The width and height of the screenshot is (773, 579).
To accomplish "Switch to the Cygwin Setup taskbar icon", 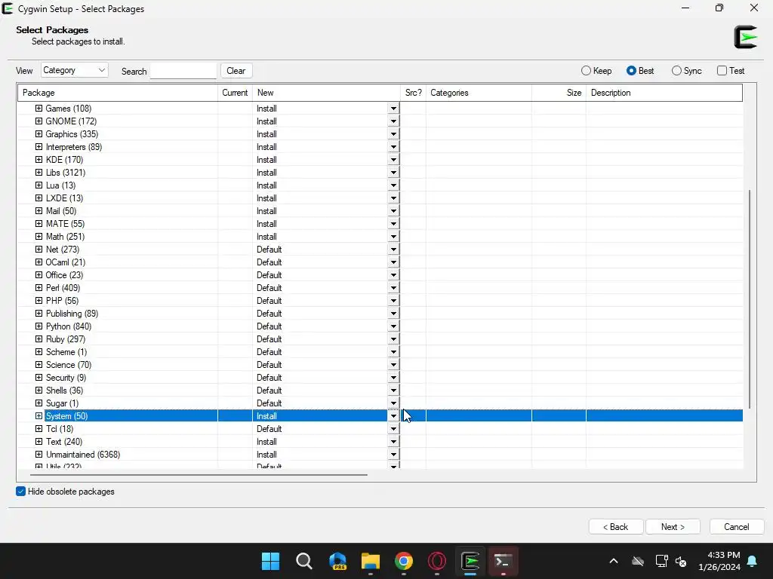I will (x=470, y=561).
